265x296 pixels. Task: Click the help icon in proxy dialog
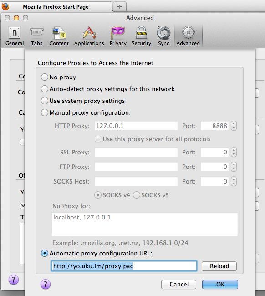point(46,284)
